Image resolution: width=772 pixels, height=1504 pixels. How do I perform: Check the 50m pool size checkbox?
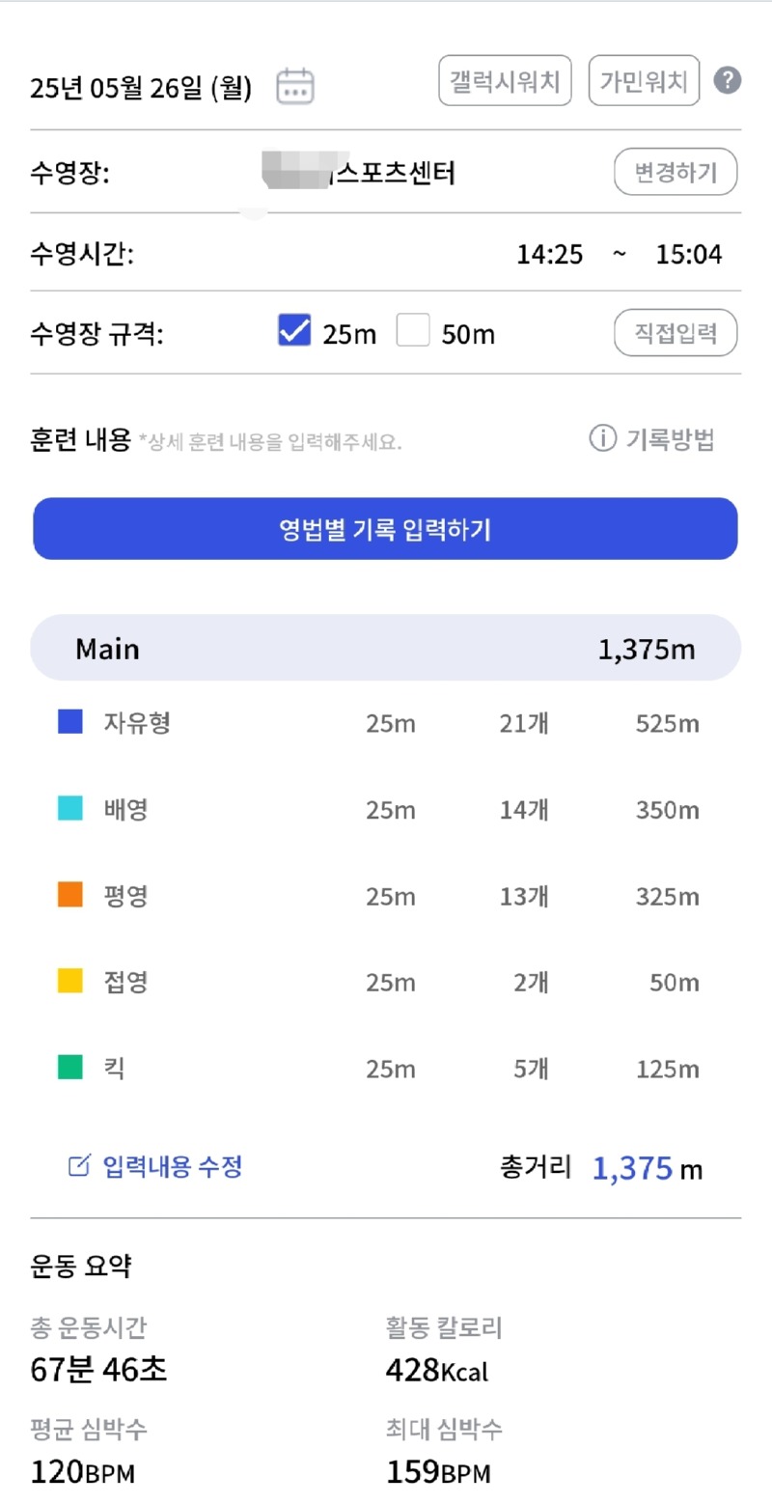tap(413, 330)
